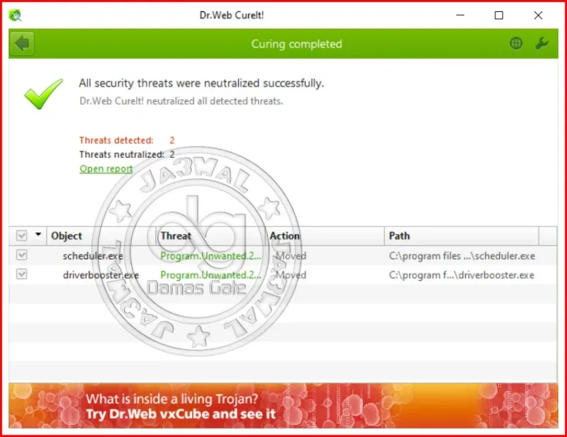Close the Dr.Web CureIt! window
The image size is (567, 437).
coord(538,15)
